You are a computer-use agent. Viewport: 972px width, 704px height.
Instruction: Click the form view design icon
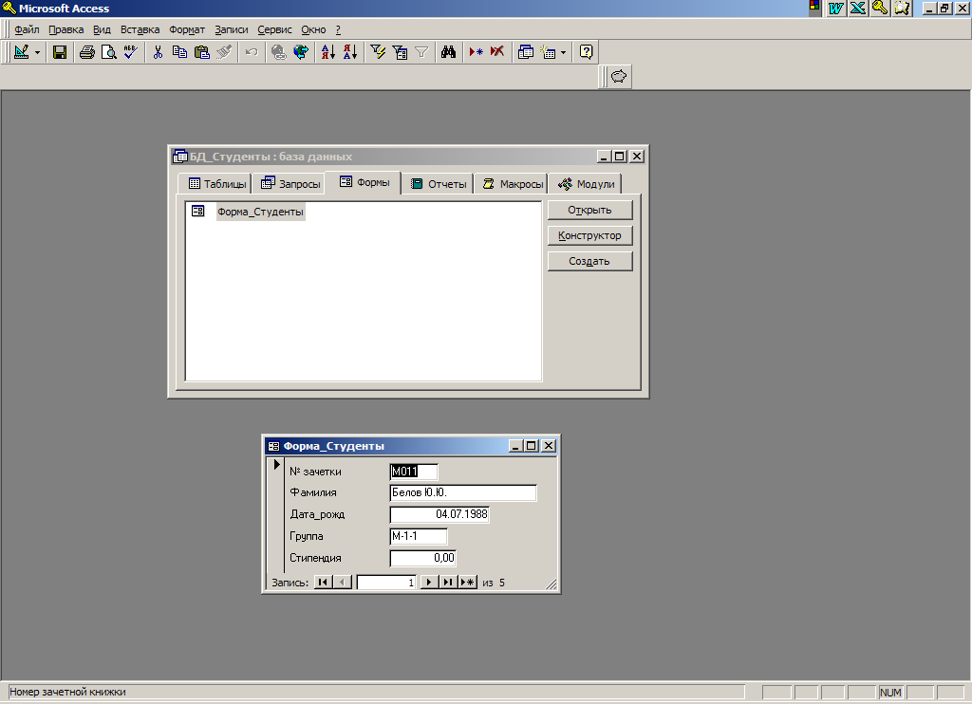[x=22, y=52]
